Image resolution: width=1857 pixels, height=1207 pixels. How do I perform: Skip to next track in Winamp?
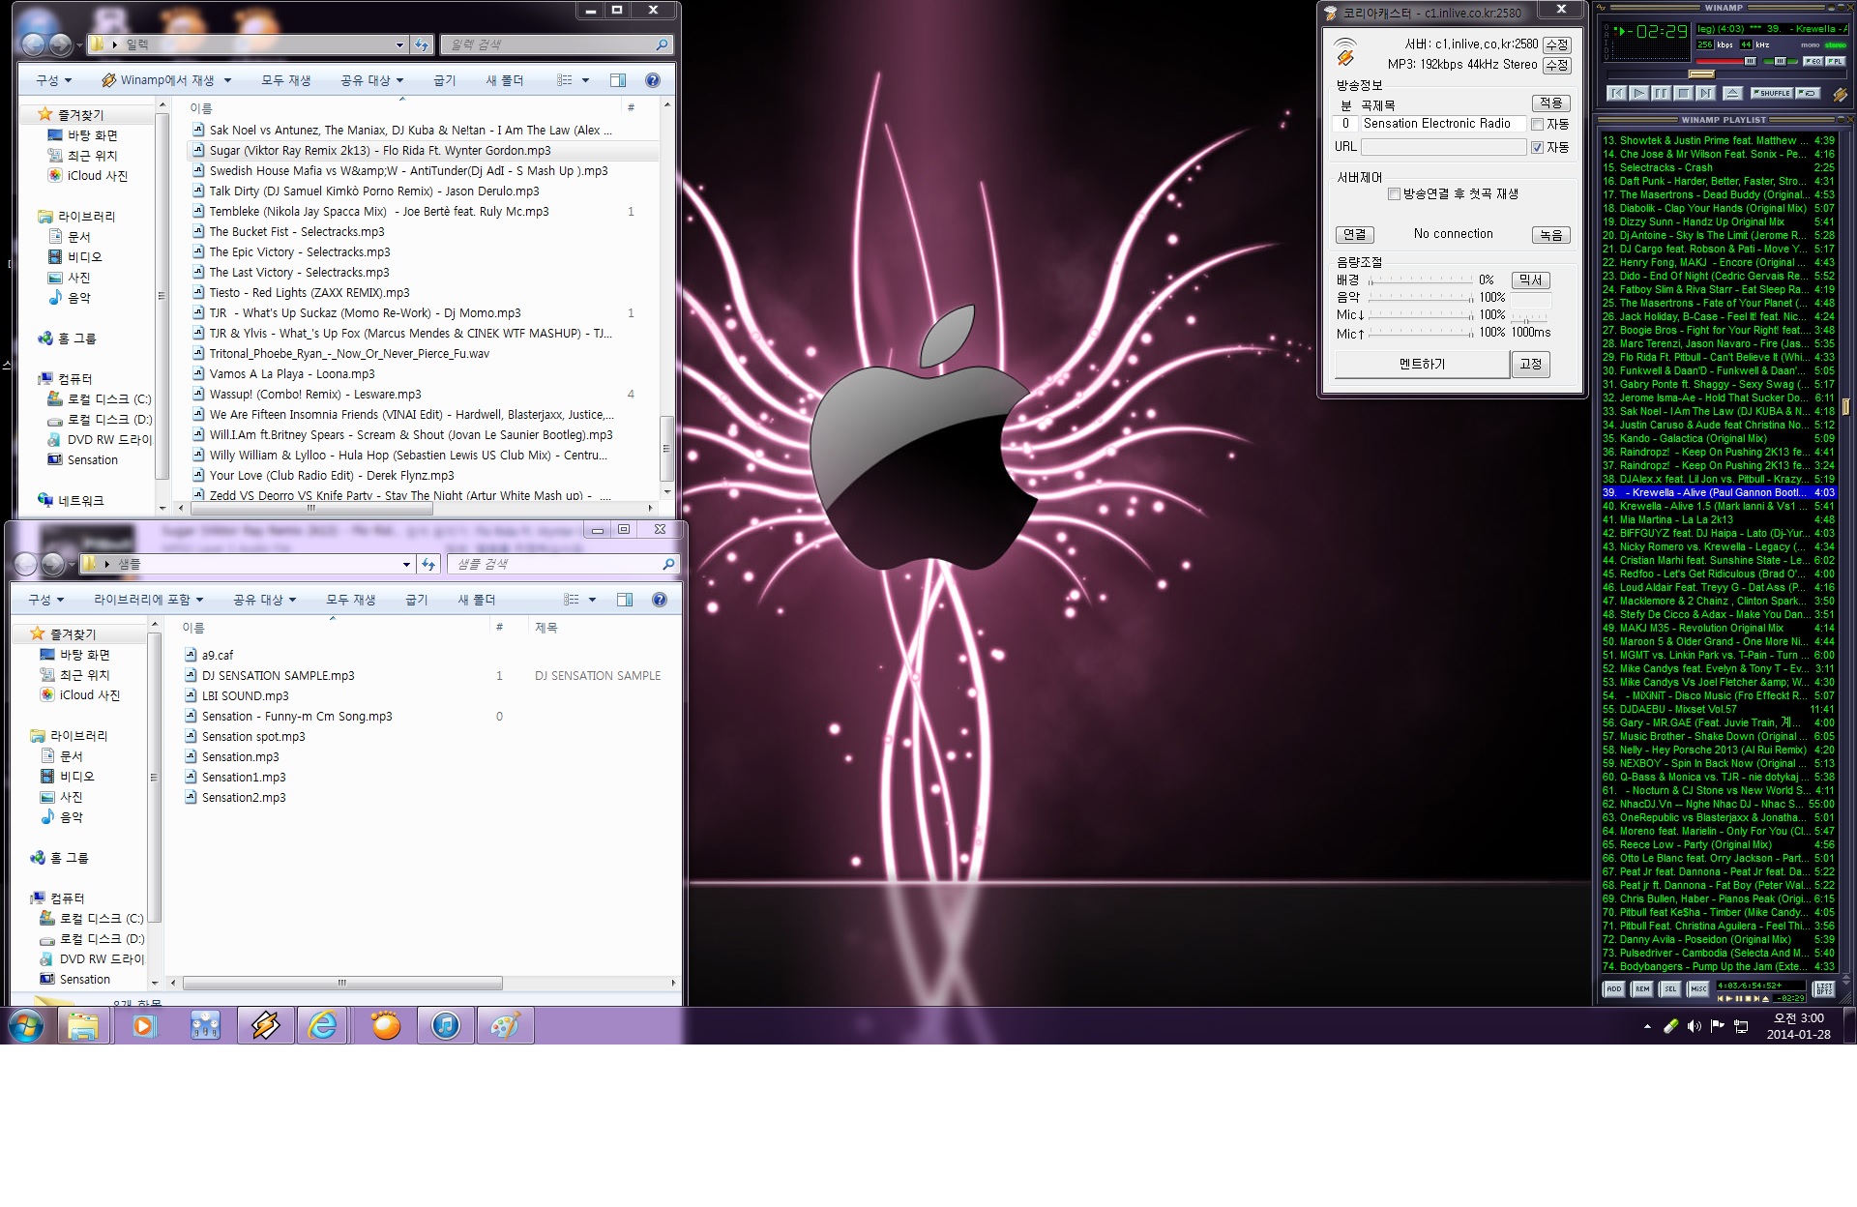click(1706, 93)
